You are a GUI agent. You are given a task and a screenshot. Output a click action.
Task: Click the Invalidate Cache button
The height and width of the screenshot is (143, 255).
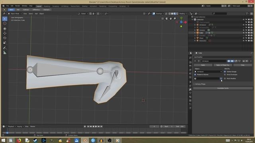[x=223, y=88]
